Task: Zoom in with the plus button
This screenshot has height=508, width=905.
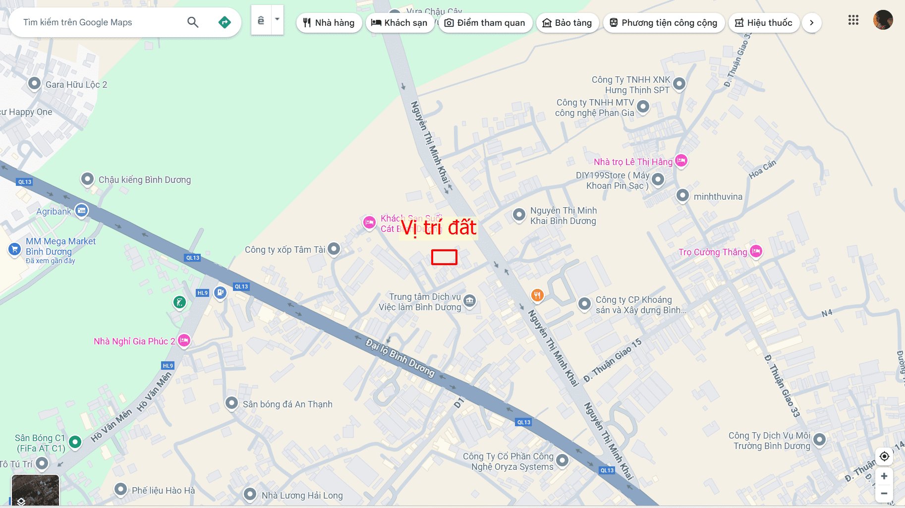Action: pos(884,476)
